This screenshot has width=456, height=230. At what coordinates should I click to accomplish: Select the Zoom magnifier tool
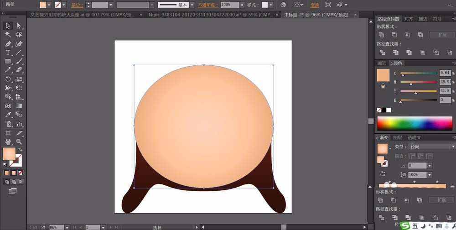point(19,142)
